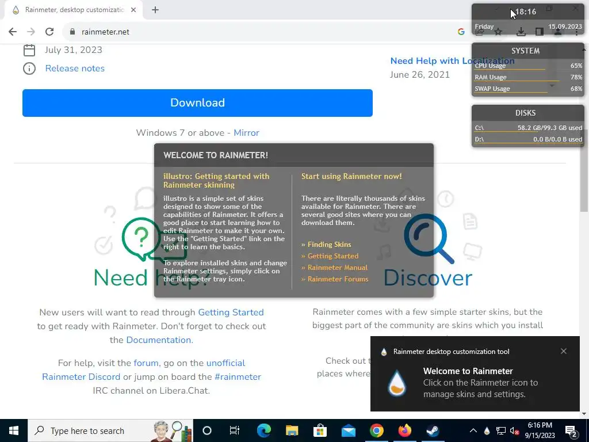
Task: Open Rainmeter Manual from welcome skin
Action: pos(337,268)
